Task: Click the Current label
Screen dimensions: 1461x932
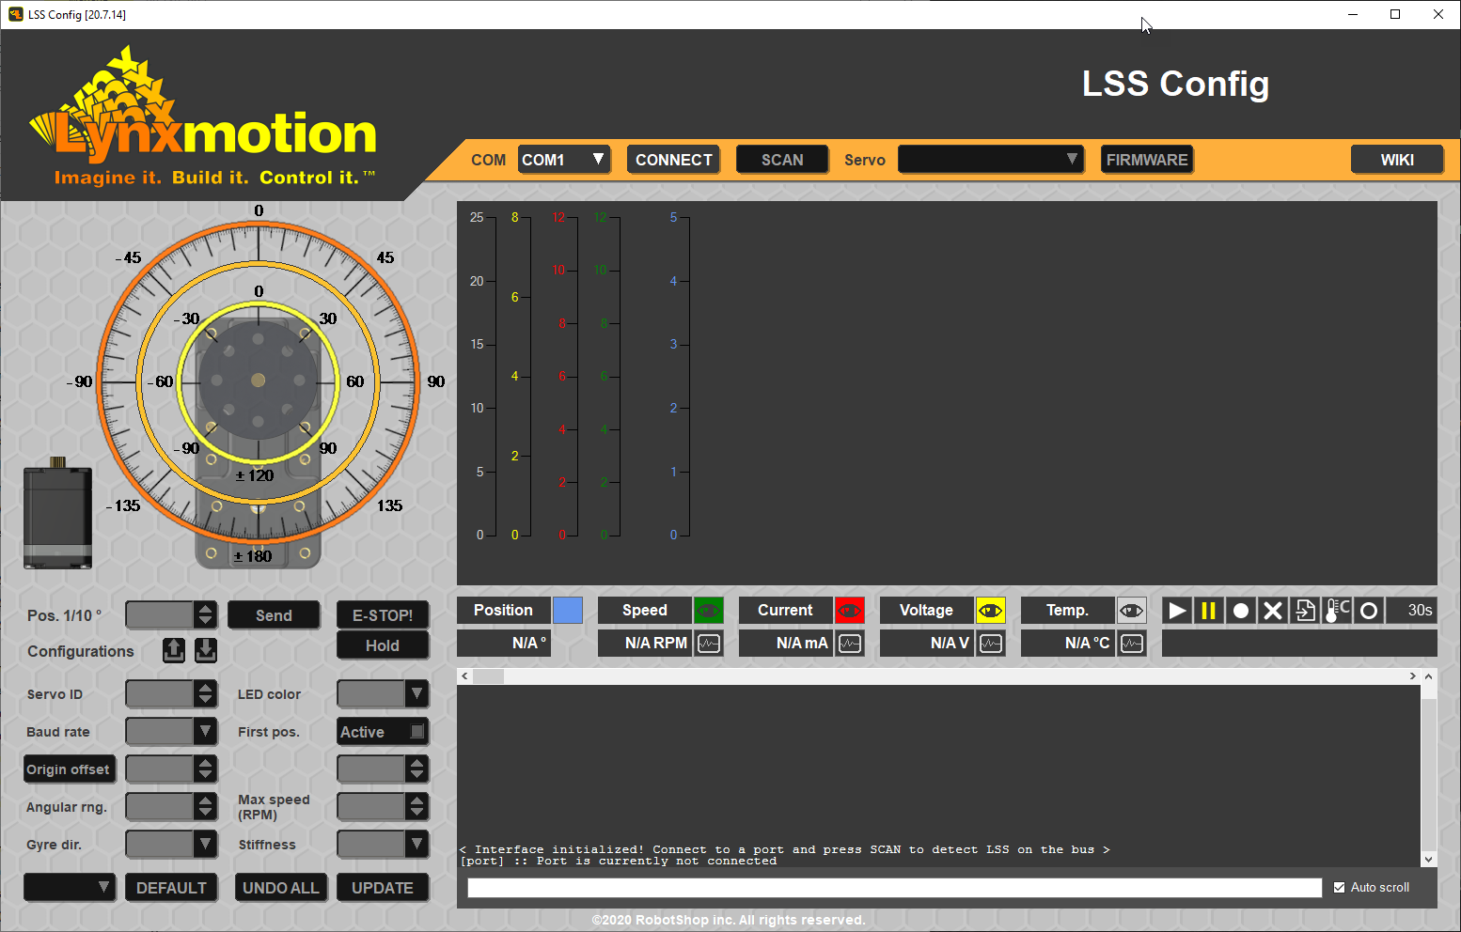Action: (786, 611)
